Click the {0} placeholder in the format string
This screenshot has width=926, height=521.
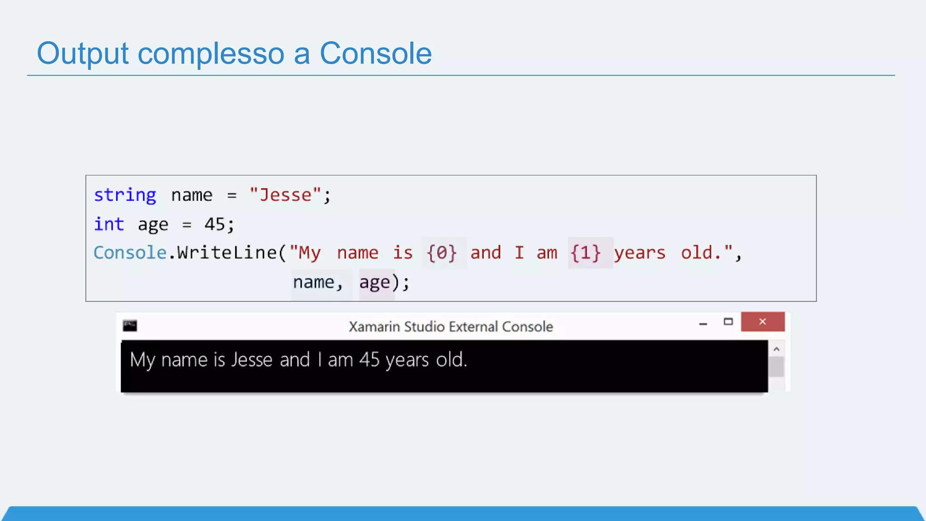(442, 253)
